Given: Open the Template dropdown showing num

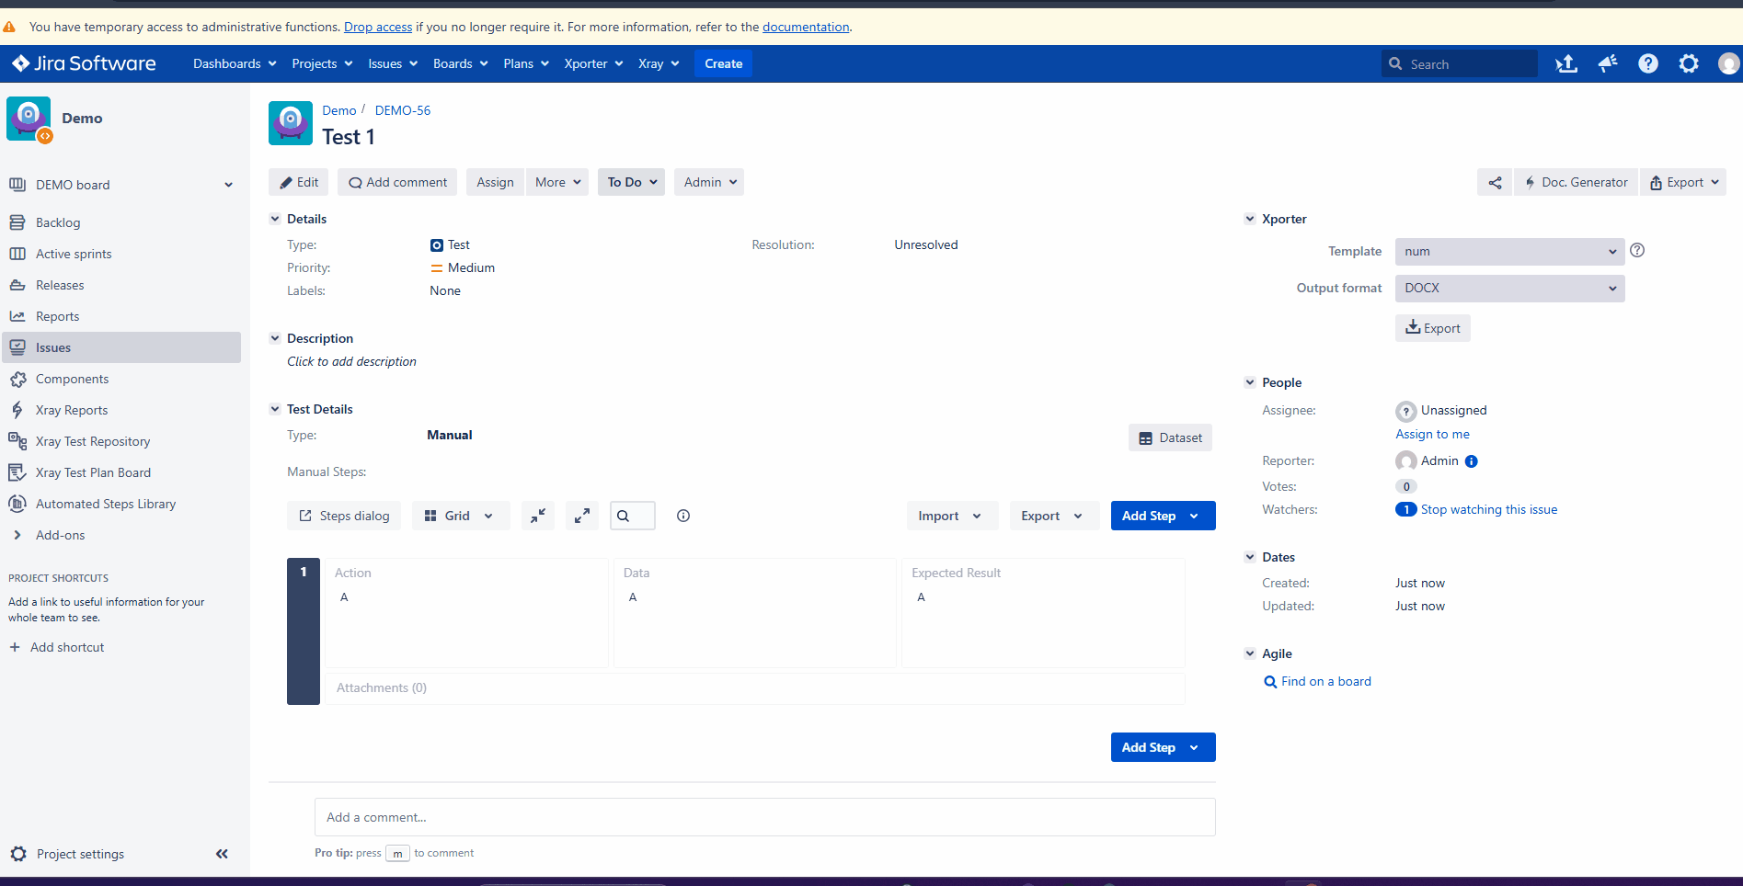Looking at the screenshot, I should click(x=1509, y=252).
